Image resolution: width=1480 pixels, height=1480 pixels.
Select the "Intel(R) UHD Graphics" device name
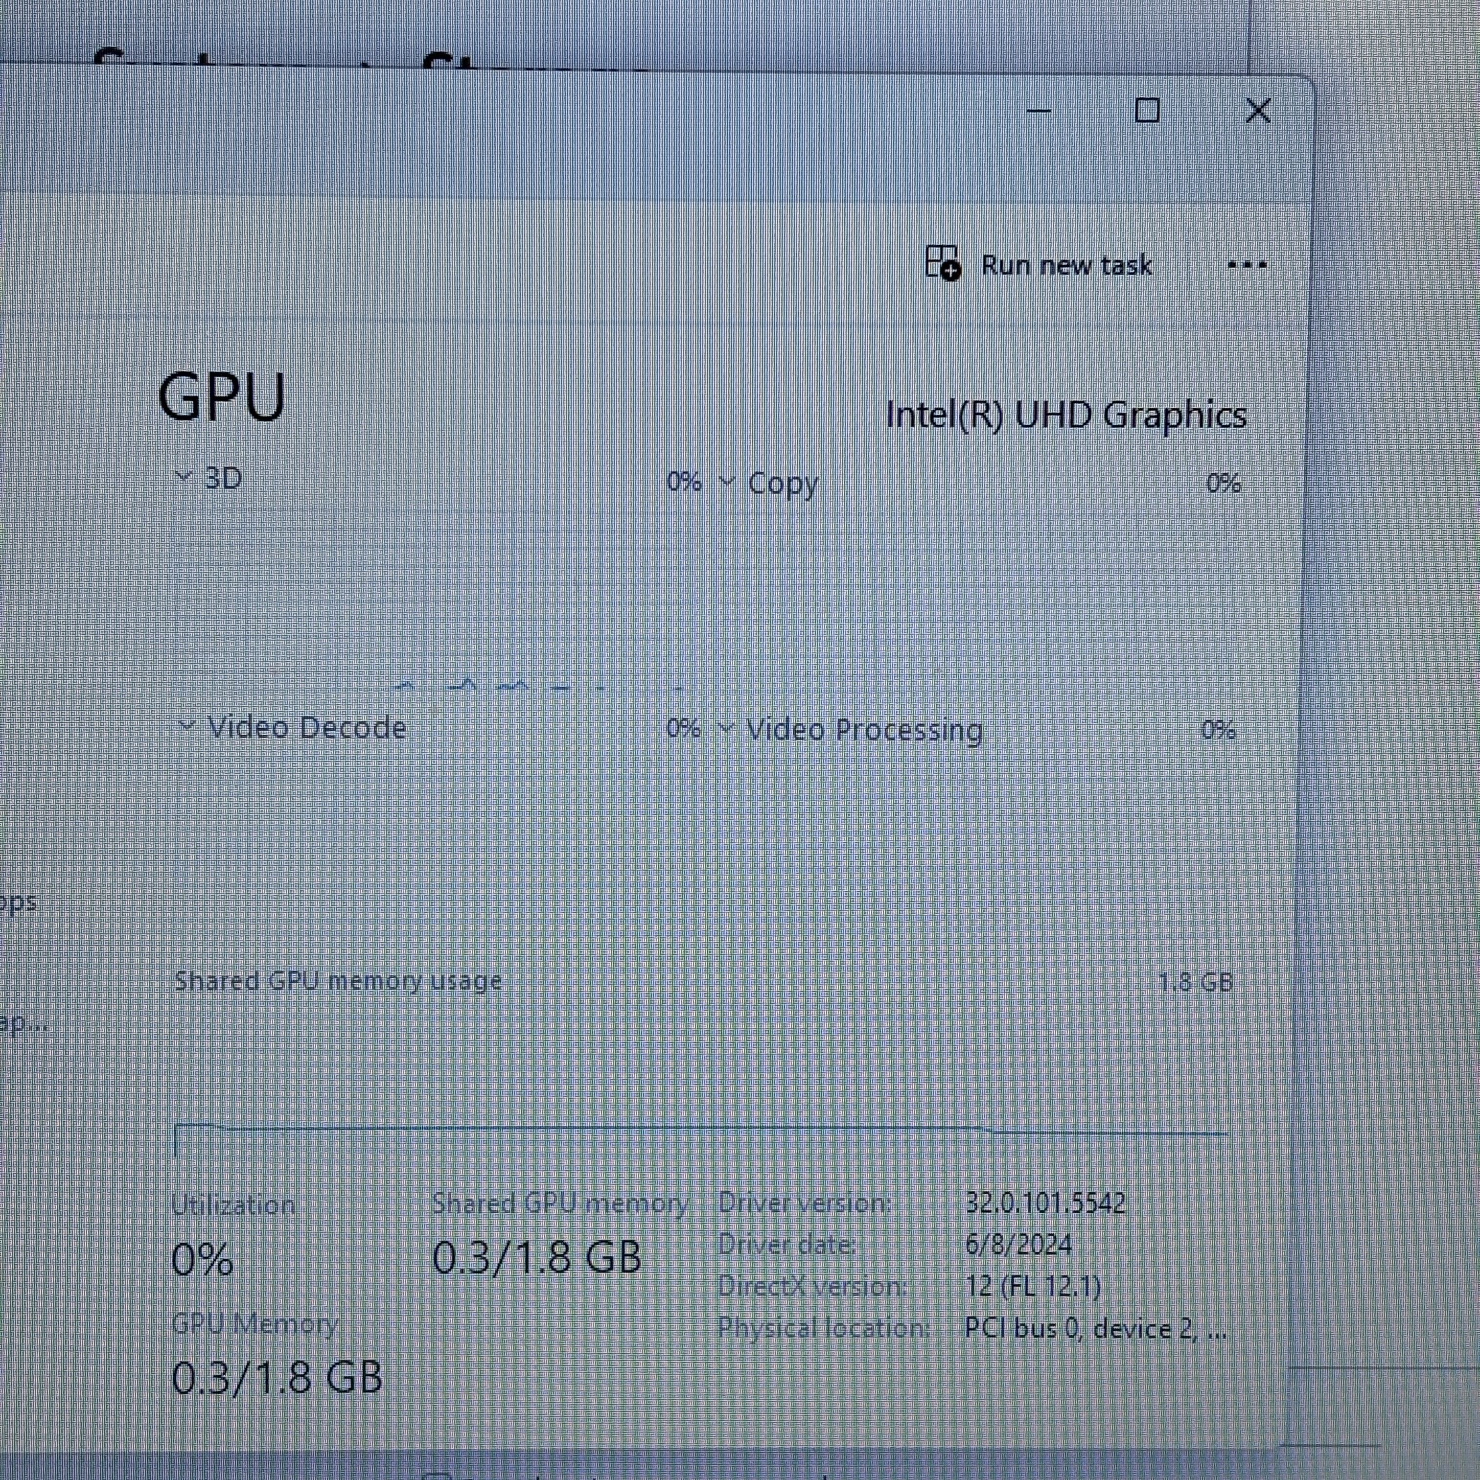click(1066, 415)
